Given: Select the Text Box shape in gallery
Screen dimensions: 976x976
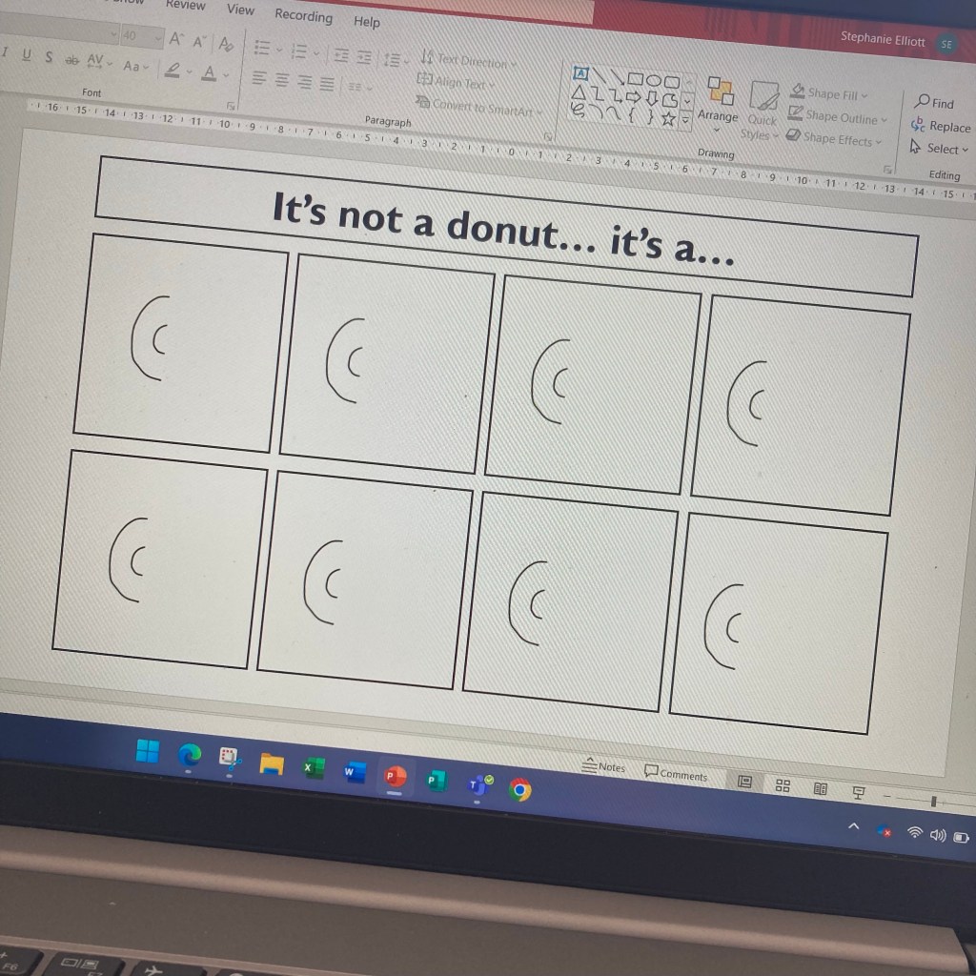Looking at the screenshot, I should [580, 72].
